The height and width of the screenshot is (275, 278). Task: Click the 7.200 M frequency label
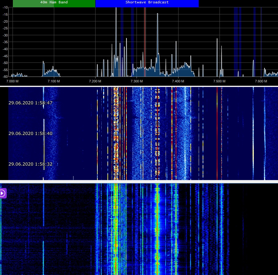pos(95,81)
